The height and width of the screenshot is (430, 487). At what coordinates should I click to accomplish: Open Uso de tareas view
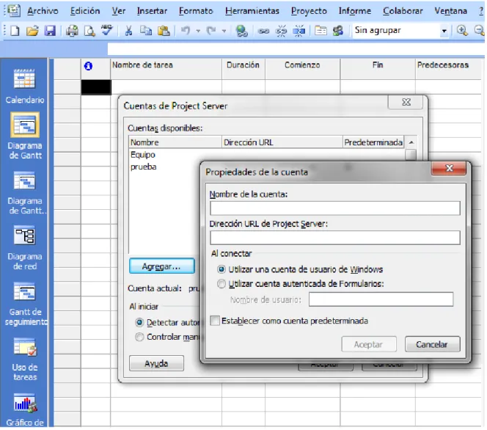point(24,359)
